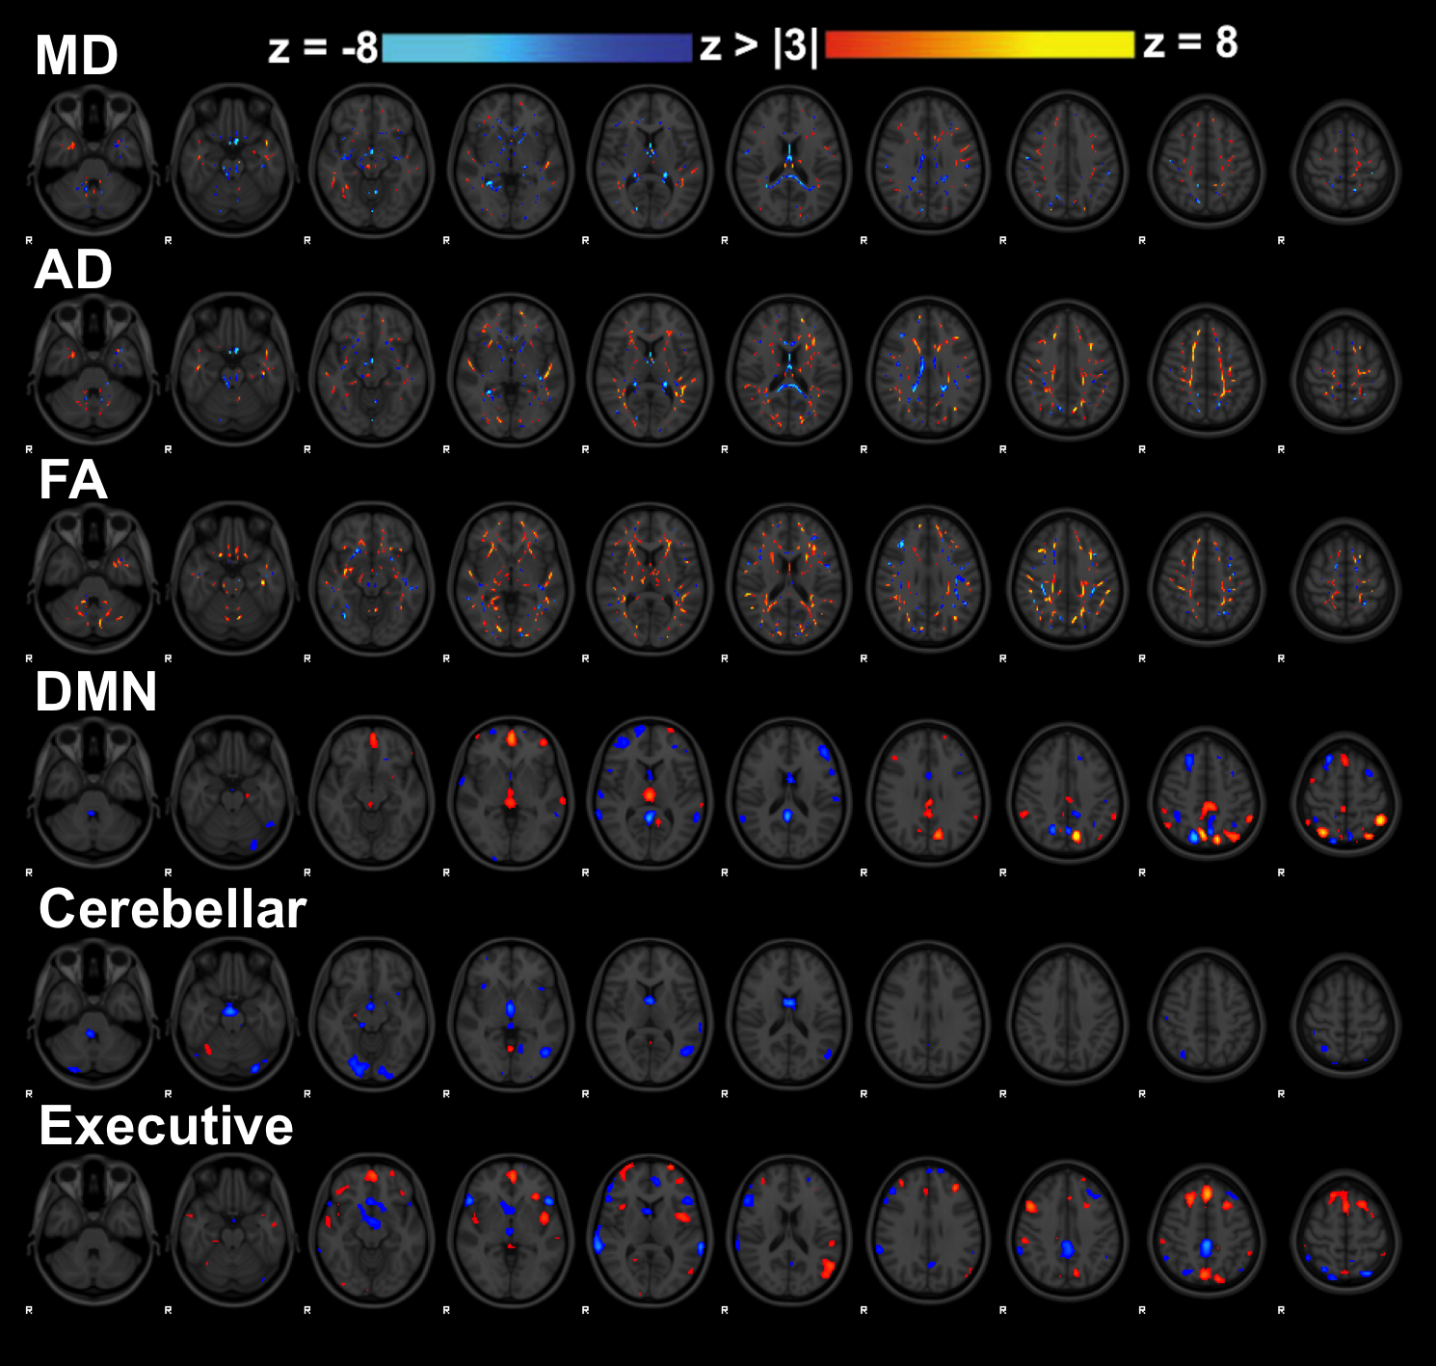Select the first brain slice in MD row
The height and width of the screenshot is (1366, 1436).
click(x=93, y=160)
